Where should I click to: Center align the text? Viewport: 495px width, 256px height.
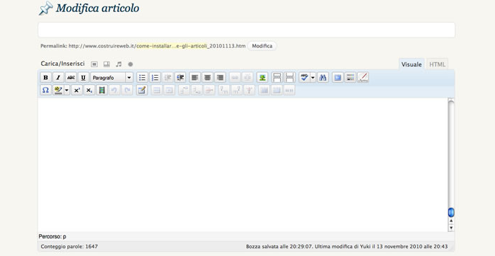click(207, 77)
